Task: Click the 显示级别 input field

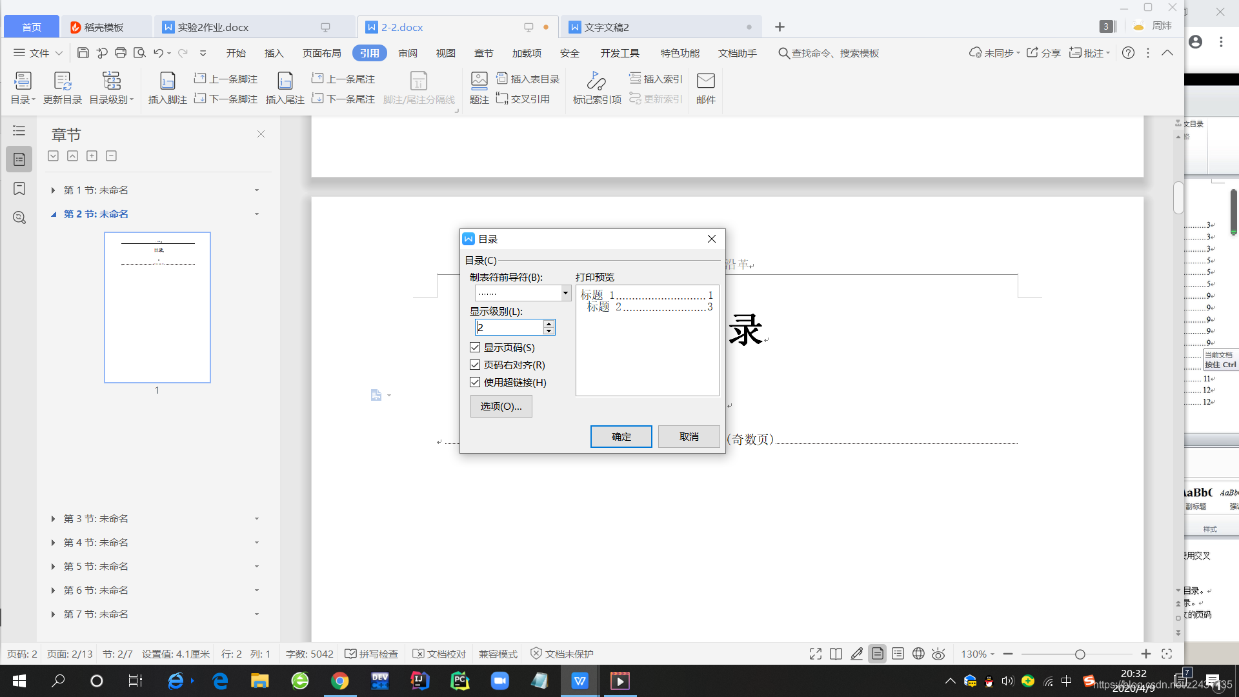Action: pyautogui.click(x=509, y=327)
